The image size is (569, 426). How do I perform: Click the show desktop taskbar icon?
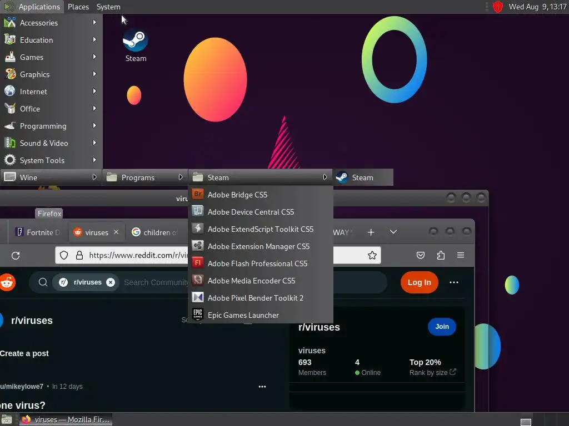click(x=7, y=420)
